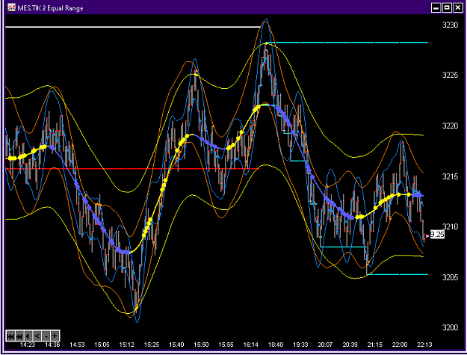
Task: Maximize the MES.TIK chart window
Action: (x=447, y=7)
